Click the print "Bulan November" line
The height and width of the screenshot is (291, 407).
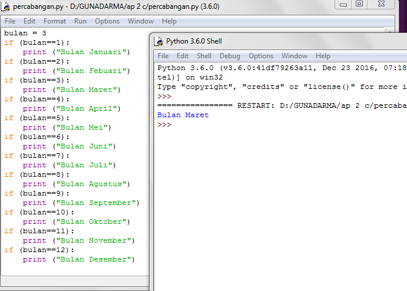[x=79, y=241]
